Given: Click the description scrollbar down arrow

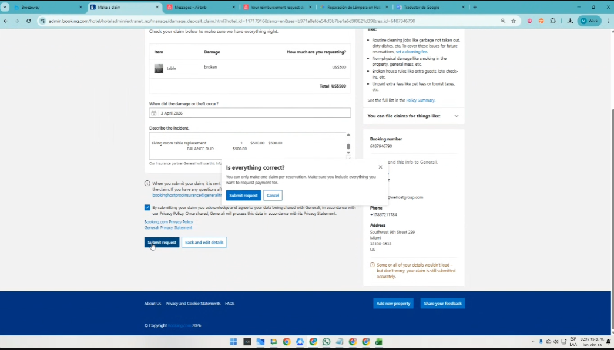Looking at the screenshot, I should (348, 153).
